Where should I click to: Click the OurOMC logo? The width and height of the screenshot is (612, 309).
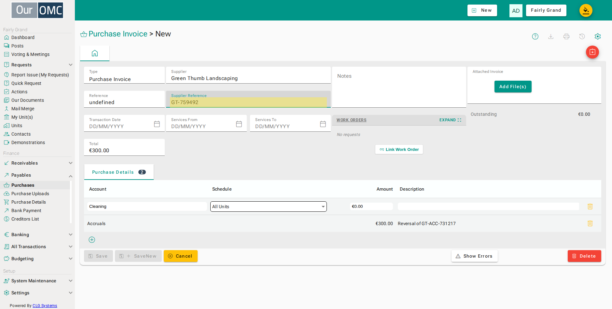coord(37,10)
